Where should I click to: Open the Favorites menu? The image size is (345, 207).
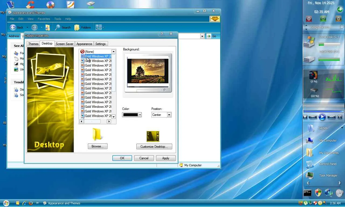click(44, 19)
